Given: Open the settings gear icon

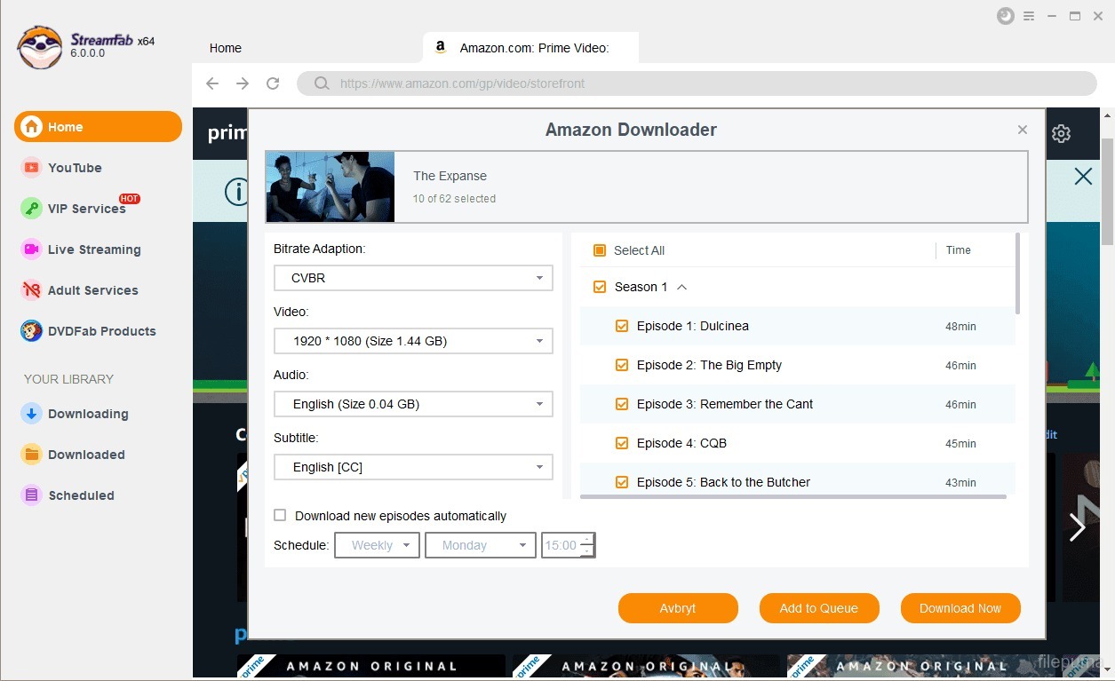Looking at the screenshot, I should point(1061,132).
